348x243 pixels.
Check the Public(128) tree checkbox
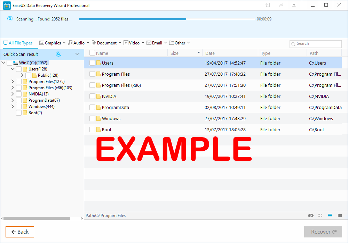pos(28,75)
